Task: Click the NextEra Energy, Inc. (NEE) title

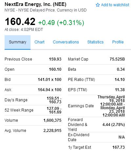Action: 35,4
